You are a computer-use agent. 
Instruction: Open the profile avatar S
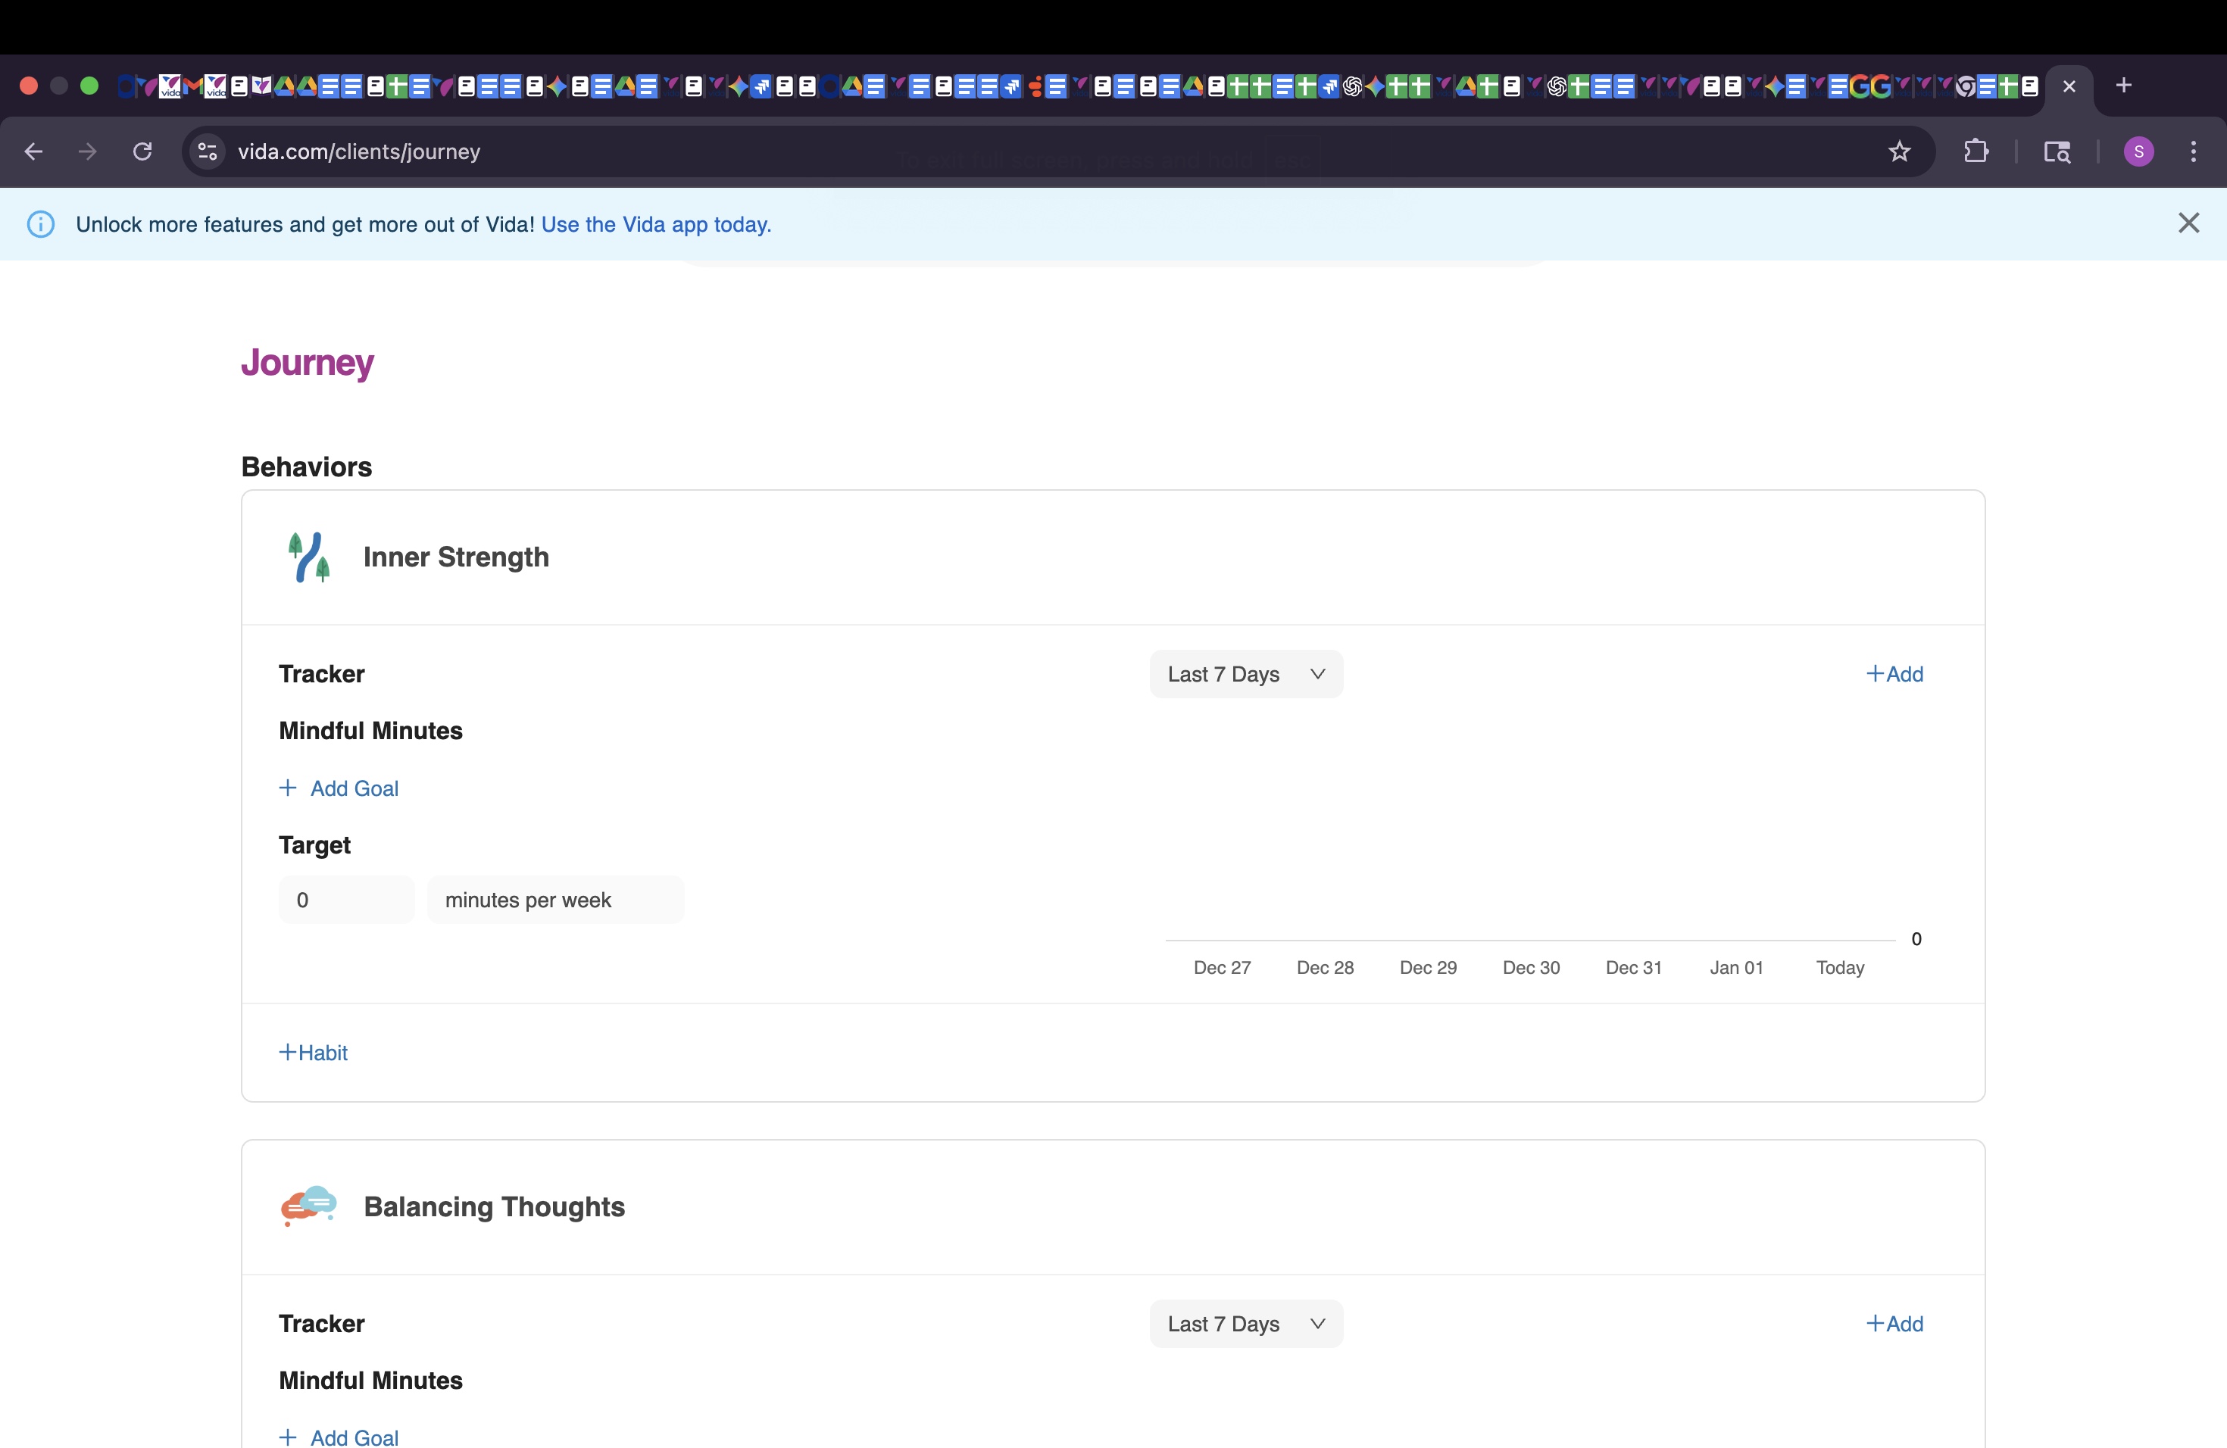click(2138, 151)
